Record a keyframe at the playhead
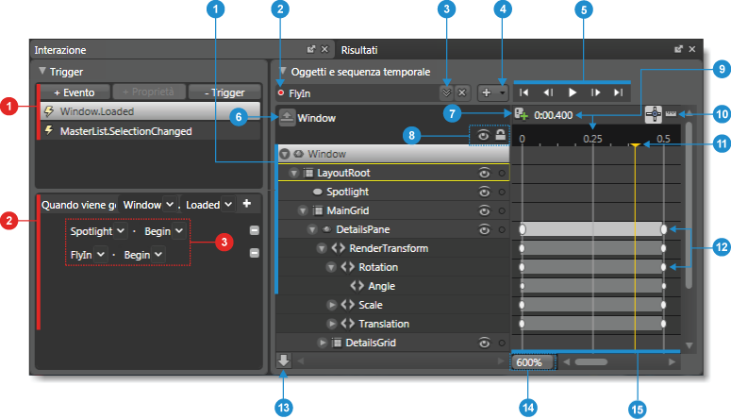The width and height of the screenshot is (731, 419). [521, 114]
